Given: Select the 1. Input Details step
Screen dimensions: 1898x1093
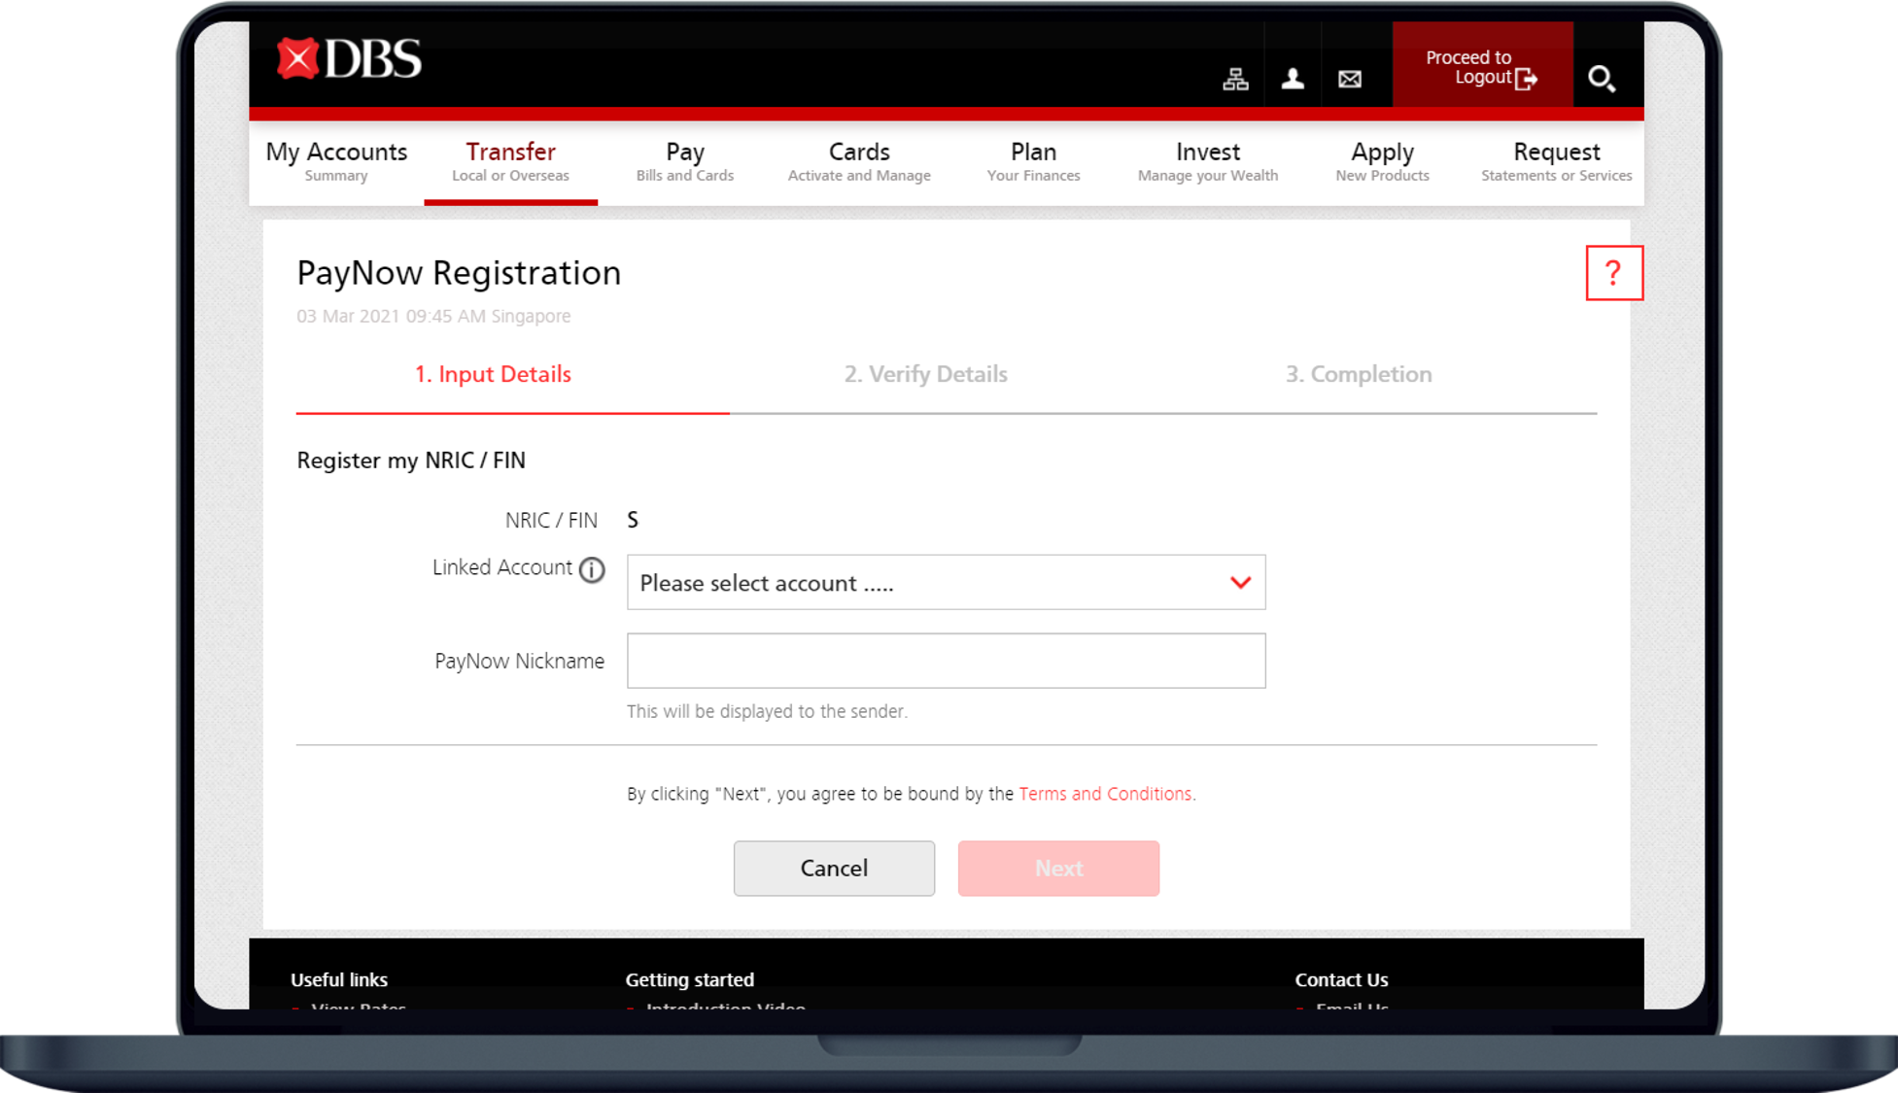Looking at the screenshot, I should [493, 374].
